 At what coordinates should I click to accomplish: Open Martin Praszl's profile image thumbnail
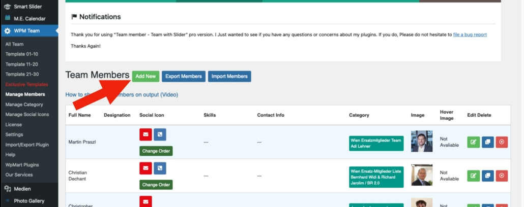[422, 142]
